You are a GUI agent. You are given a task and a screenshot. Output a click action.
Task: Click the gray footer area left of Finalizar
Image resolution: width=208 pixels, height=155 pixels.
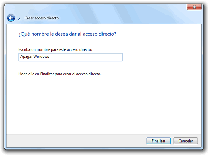tap(76, 141)
